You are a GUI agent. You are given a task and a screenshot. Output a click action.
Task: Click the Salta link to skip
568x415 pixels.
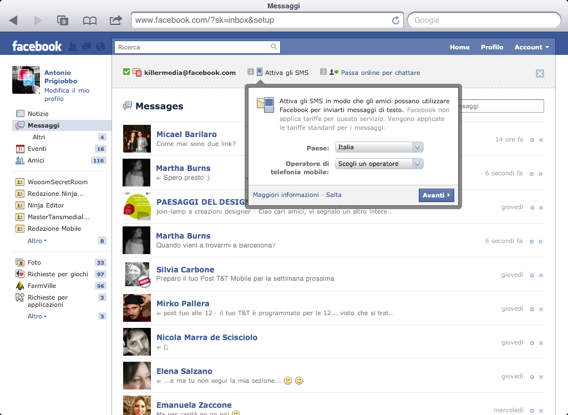334,195
